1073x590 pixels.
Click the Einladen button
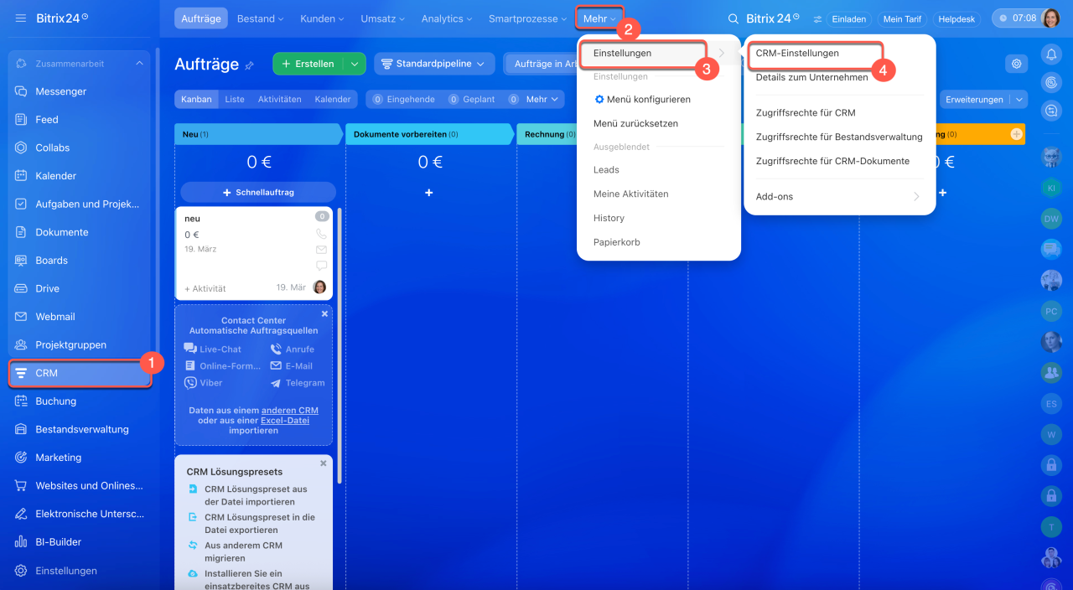[x=849, y=18]
